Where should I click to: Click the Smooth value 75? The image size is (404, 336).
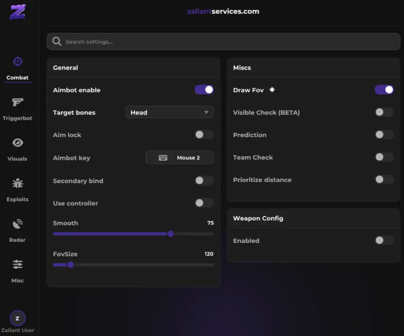(210, 223)
